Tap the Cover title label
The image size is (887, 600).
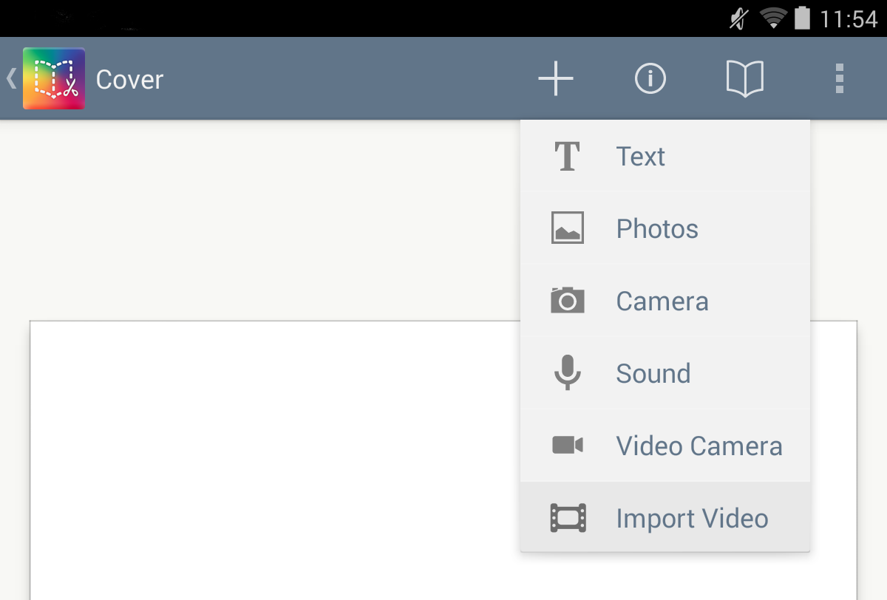tap(129, 79)
